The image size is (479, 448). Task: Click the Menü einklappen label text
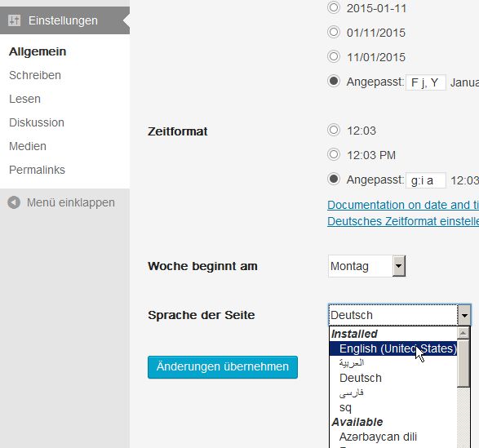[71, 202]
